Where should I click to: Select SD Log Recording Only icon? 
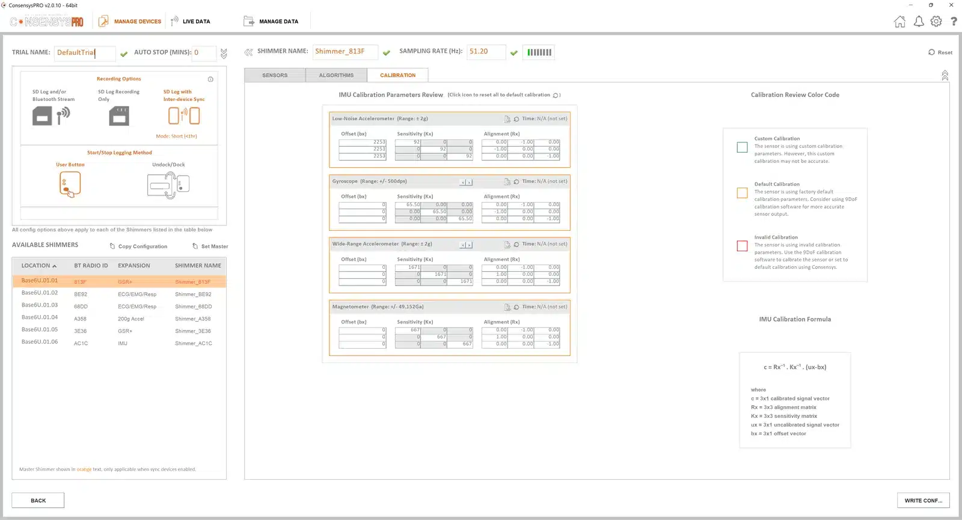point(119,115)
